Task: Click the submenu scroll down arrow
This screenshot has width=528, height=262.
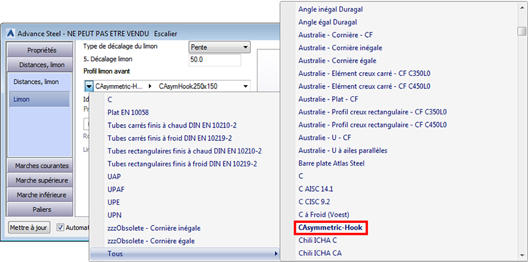Action: 522,255
